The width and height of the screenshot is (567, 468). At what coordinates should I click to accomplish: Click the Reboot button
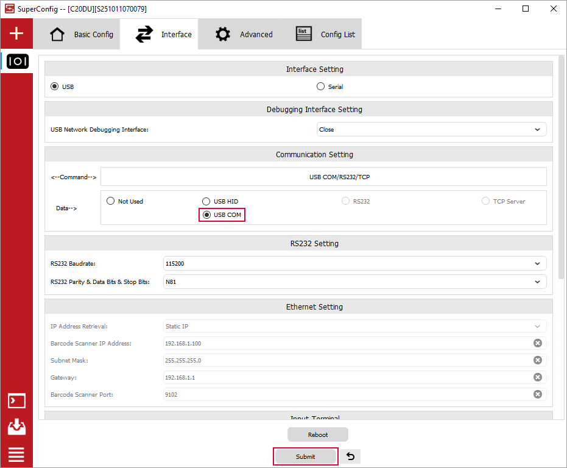[318, 434]
